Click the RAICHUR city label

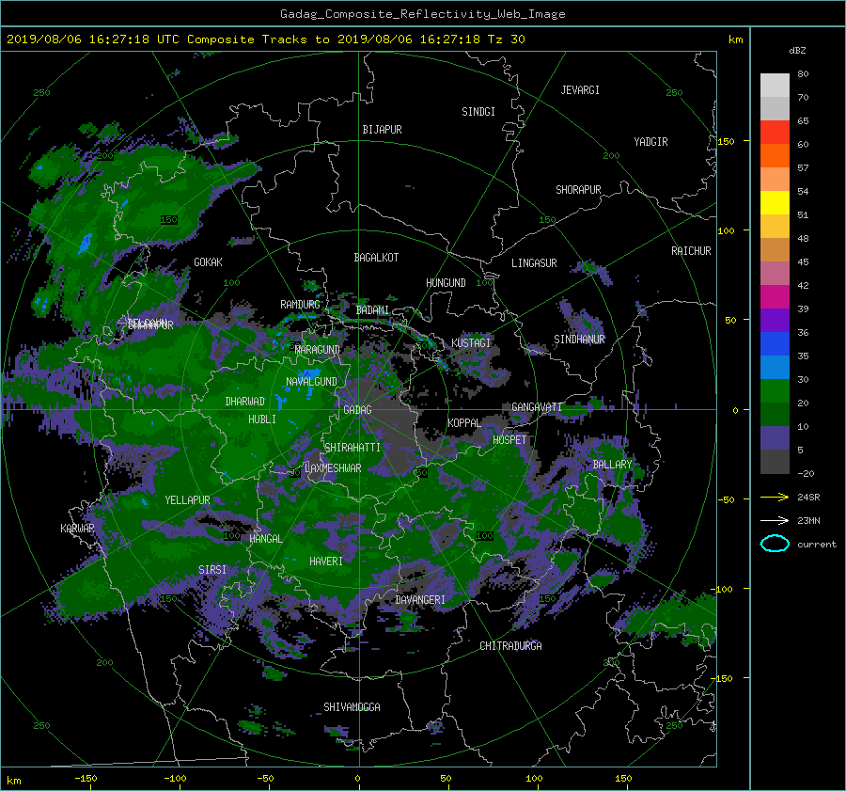point(691,251)
